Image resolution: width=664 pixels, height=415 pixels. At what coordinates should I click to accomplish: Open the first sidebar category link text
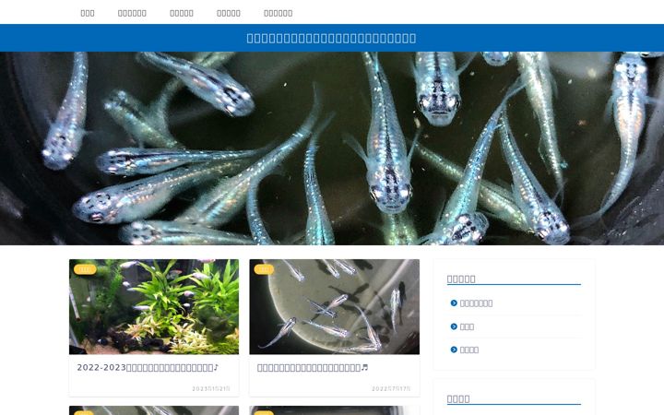477,303
